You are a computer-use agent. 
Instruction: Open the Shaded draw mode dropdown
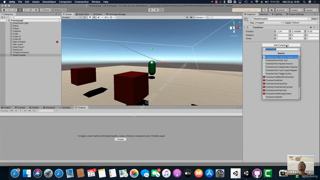click(71, 17)
